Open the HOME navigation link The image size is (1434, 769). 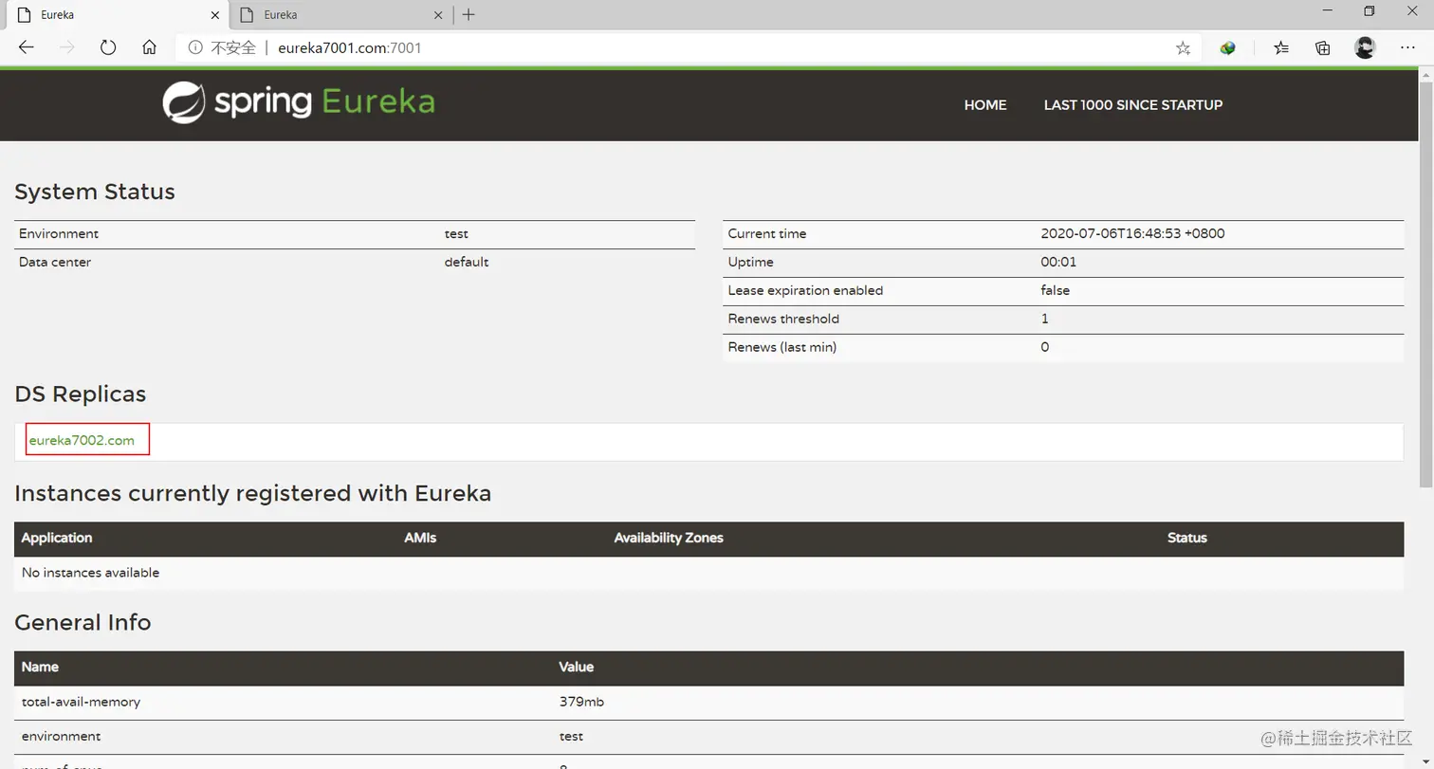point(985,105)
